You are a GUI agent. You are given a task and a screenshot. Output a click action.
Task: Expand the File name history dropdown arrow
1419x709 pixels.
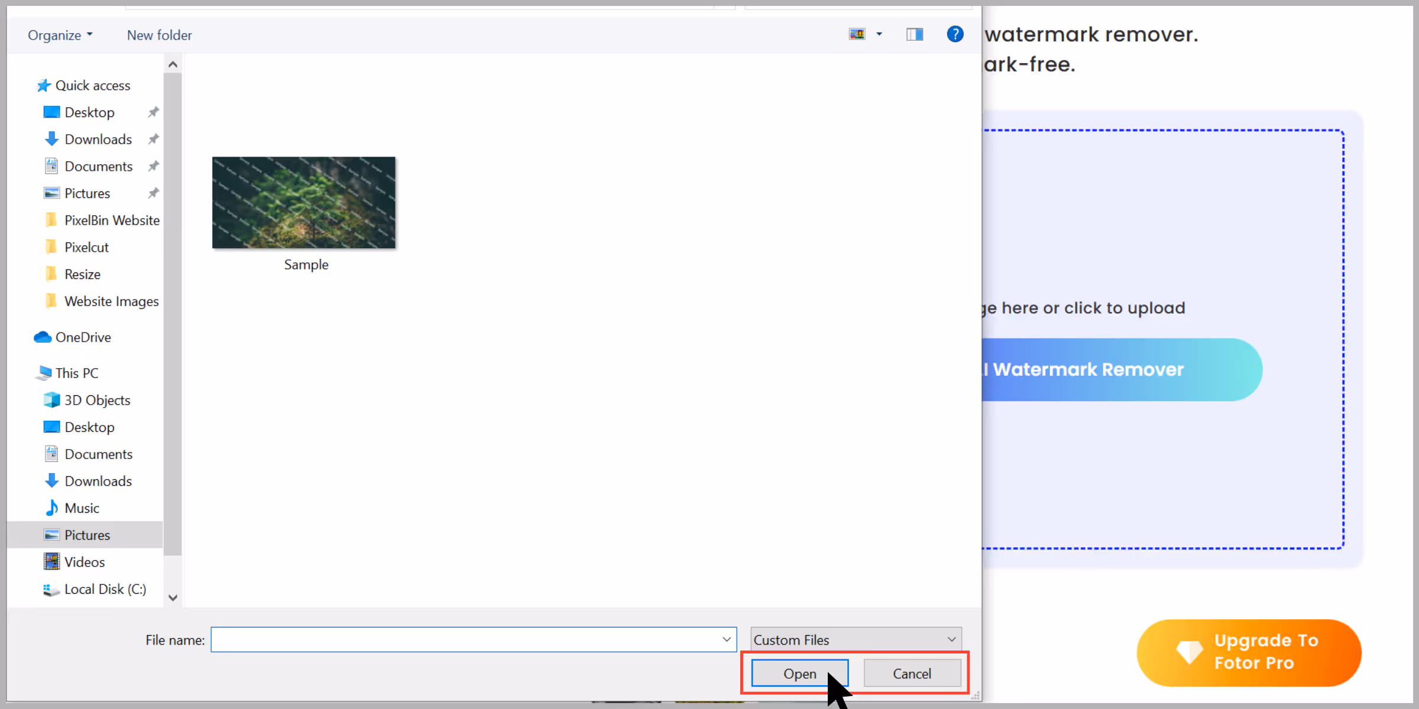click(727, 639)
